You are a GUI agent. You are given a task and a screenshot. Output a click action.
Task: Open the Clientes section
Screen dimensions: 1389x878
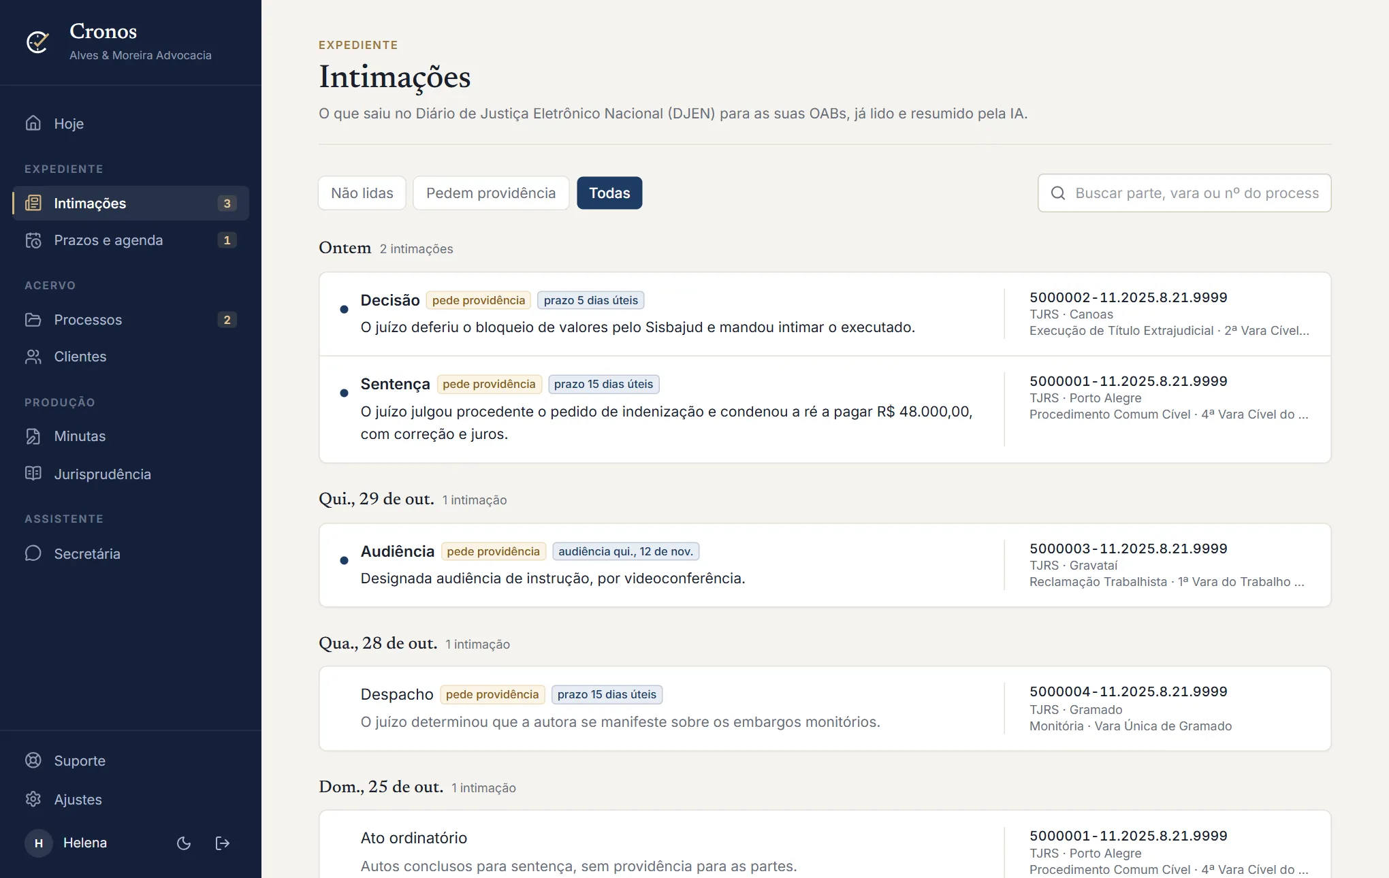coord(131,357)
